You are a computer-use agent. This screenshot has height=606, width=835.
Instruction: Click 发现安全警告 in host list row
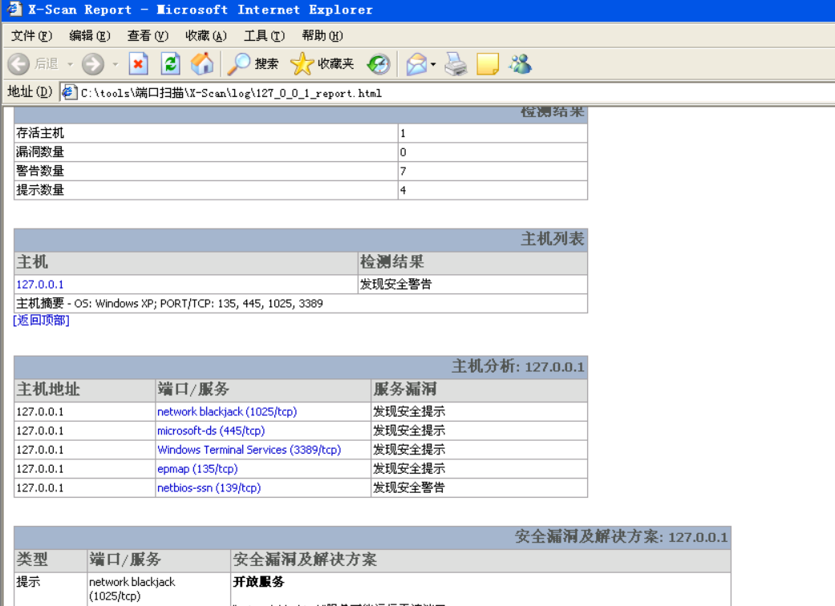click(395, 284)
